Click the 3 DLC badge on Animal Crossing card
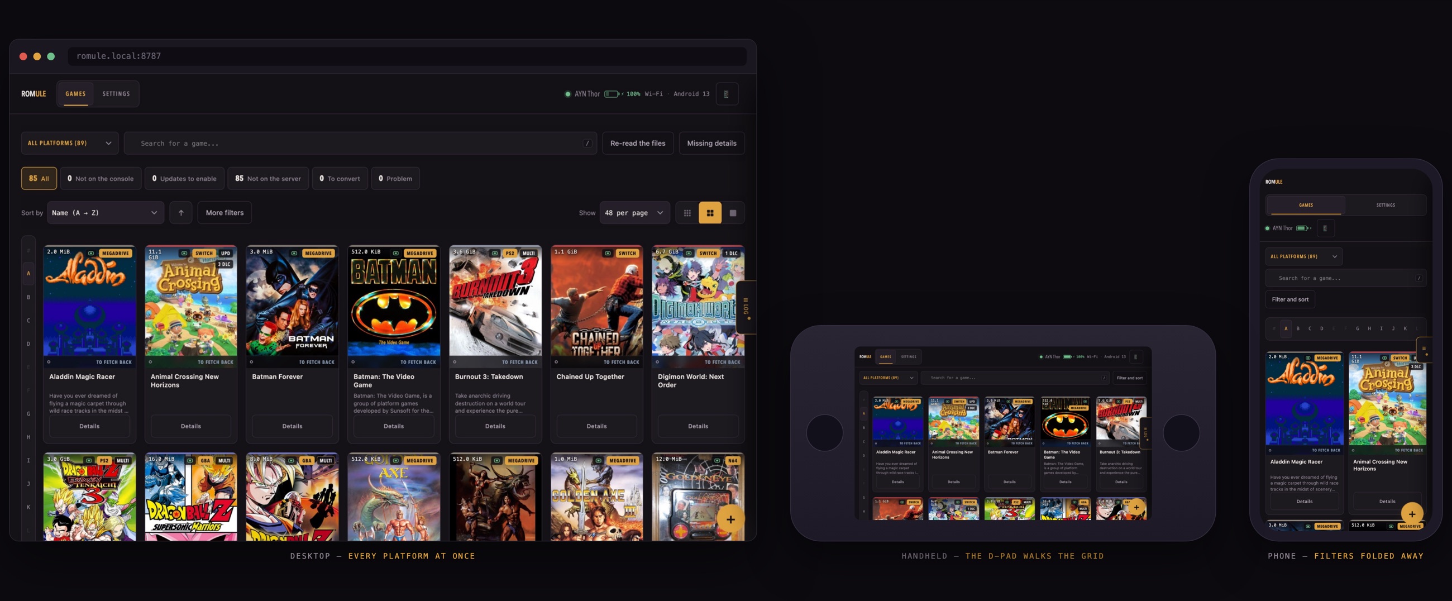 tap(224, 264)
